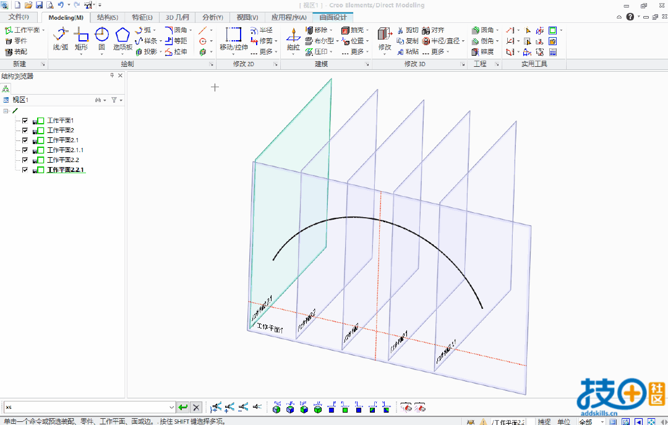Select the 拖拉 pull tool
Viewport: 668px width, 425px height.
coord(293,40)
